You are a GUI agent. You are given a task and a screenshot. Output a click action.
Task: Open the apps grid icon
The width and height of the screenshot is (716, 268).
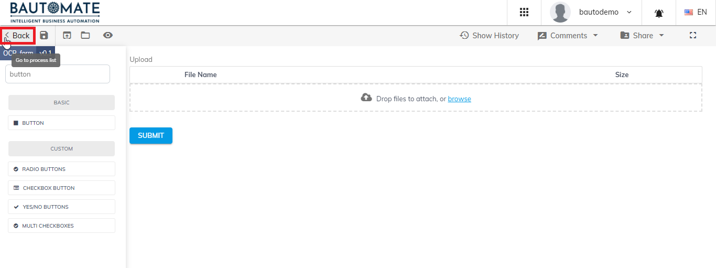click(524, 12)
